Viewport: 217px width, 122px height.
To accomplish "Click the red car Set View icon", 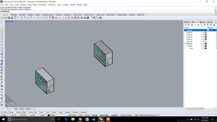I will (x=56, y=18).
